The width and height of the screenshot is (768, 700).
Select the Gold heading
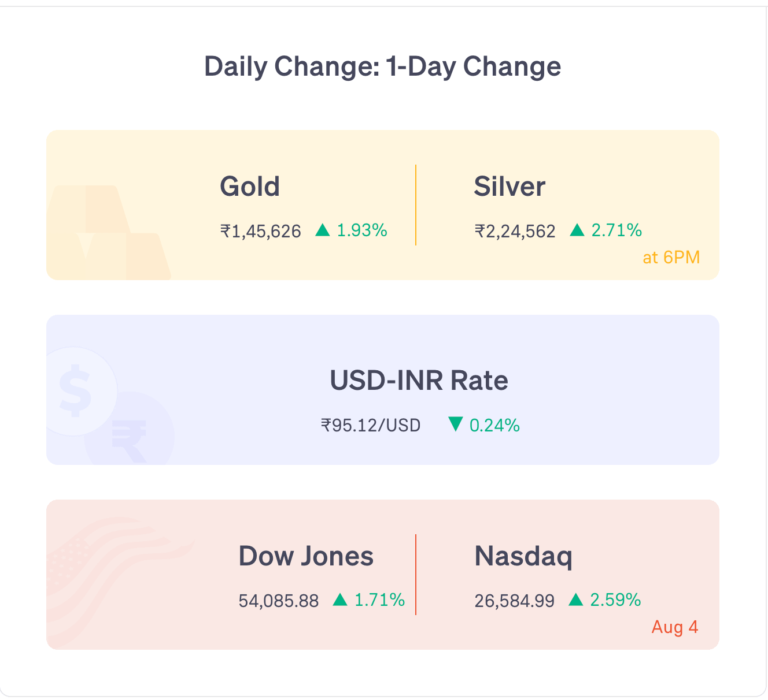250,187
